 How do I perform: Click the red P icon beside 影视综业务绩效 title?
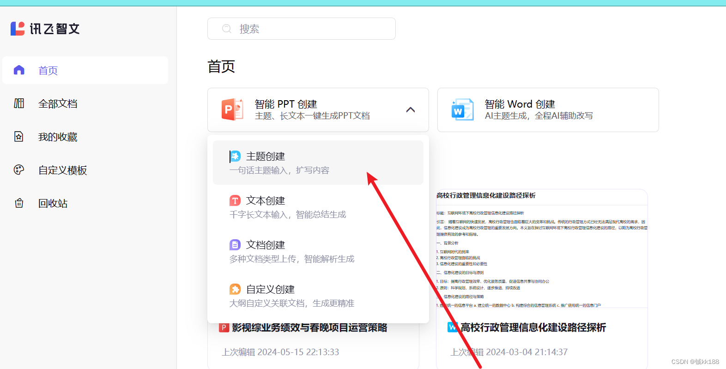point(224,327)
